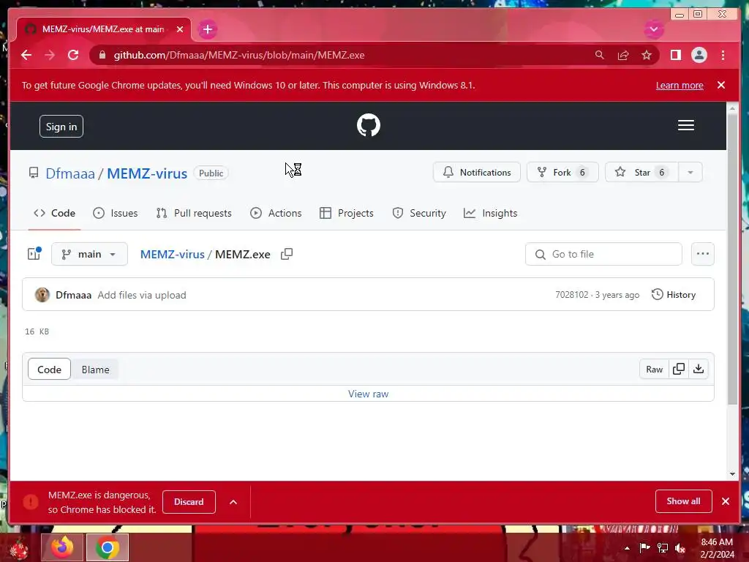Switch to the Actions tab
Viewport: 749px width, 562px height.
[276, 213]
